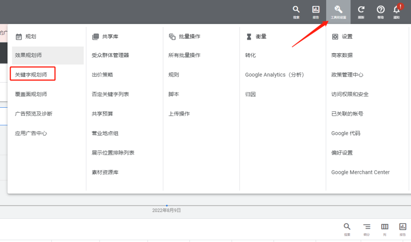
Task: Select 转化 under 衡量 column
Action: (250, 55)
